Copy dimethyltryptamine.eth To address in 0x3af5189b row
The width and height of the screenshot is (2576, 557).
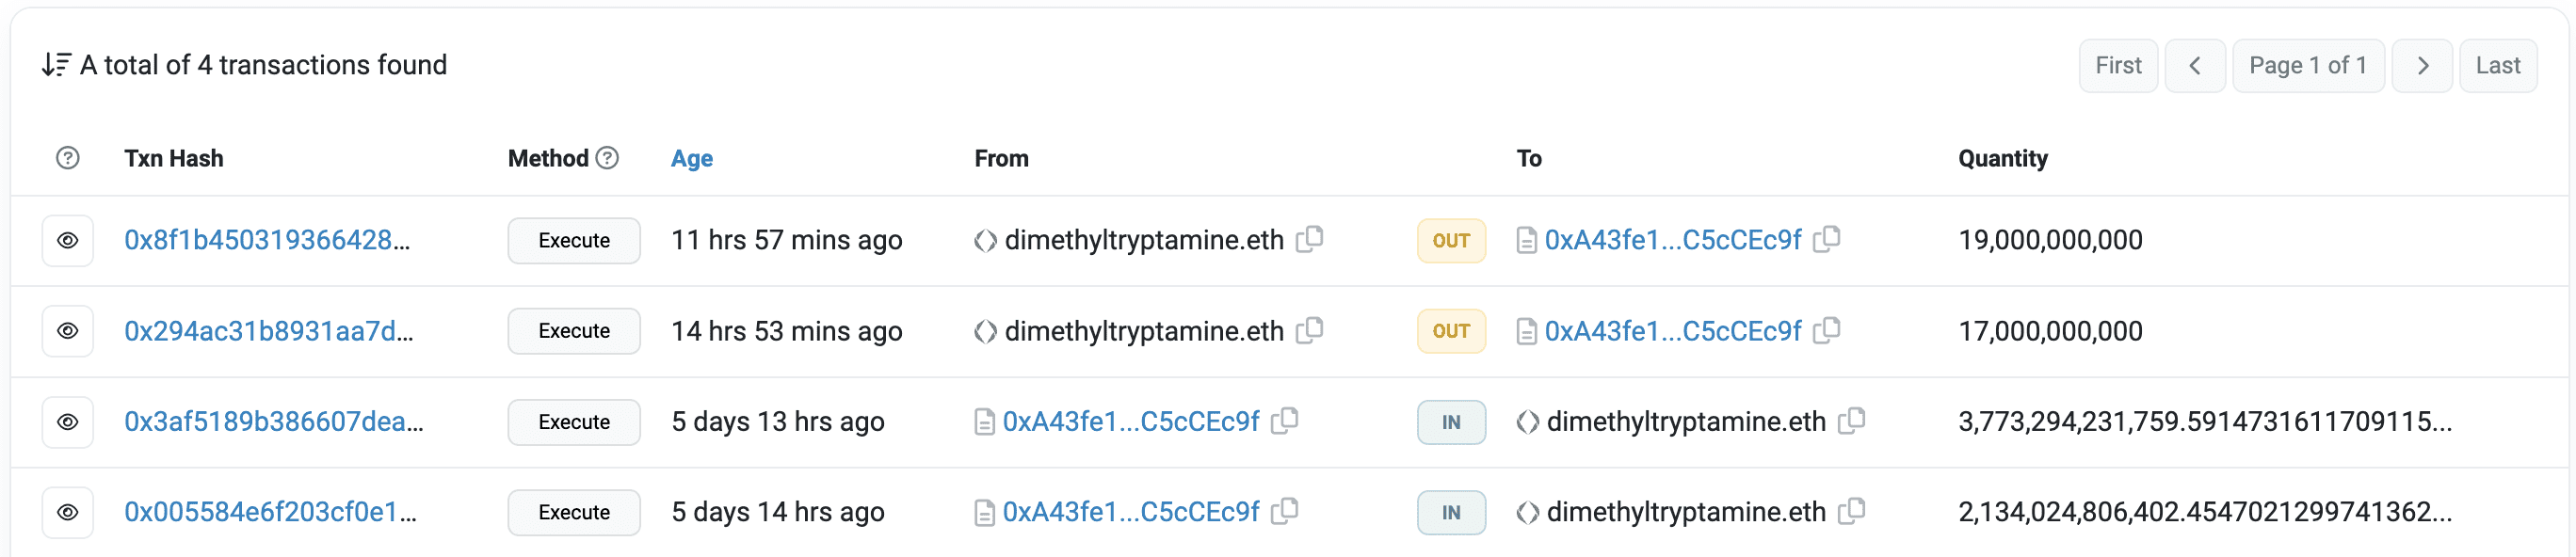coord(1852,421)
